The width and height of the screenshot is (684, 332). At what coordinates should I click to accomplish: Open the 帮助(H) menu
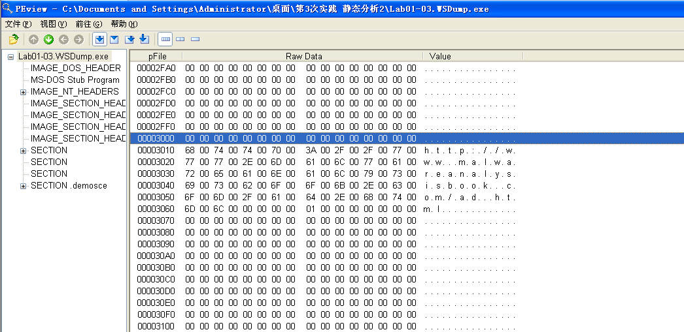(x=124, y=24)
